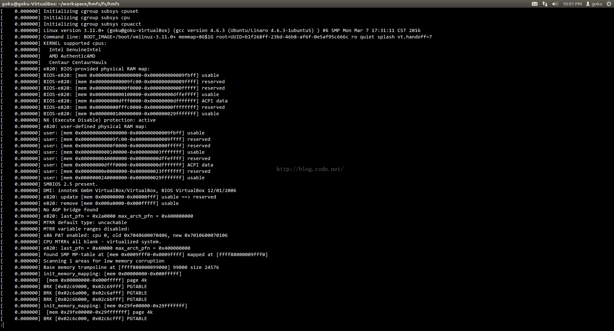Click the 'Linux version 3.11.0+' line

click(x=210, y=30)
